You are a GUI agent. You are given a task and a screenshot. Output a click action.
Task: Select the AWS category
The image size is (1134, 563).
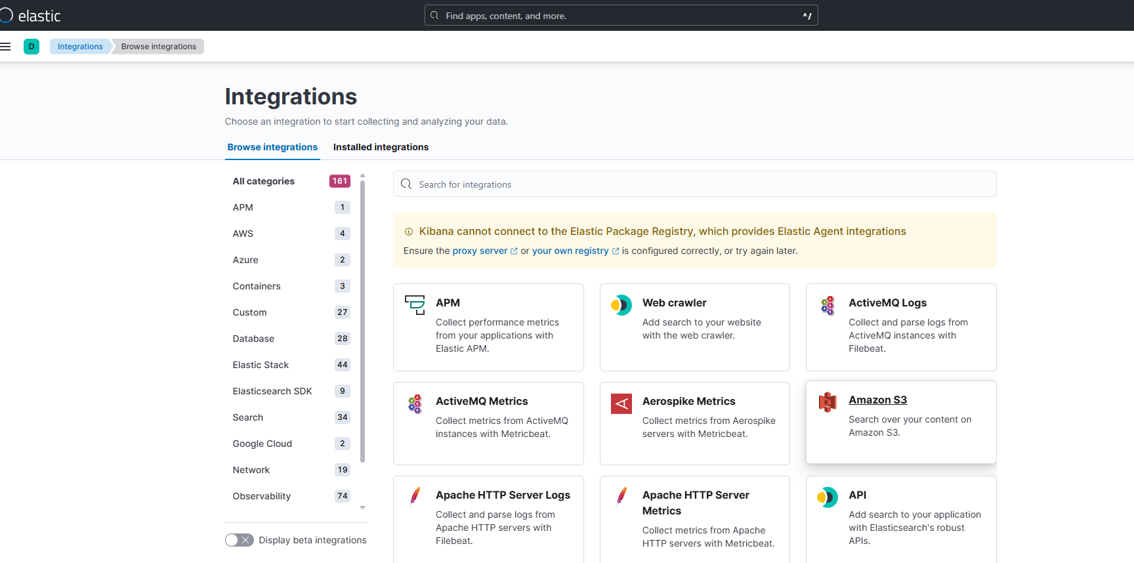click(x=291, y=234)
